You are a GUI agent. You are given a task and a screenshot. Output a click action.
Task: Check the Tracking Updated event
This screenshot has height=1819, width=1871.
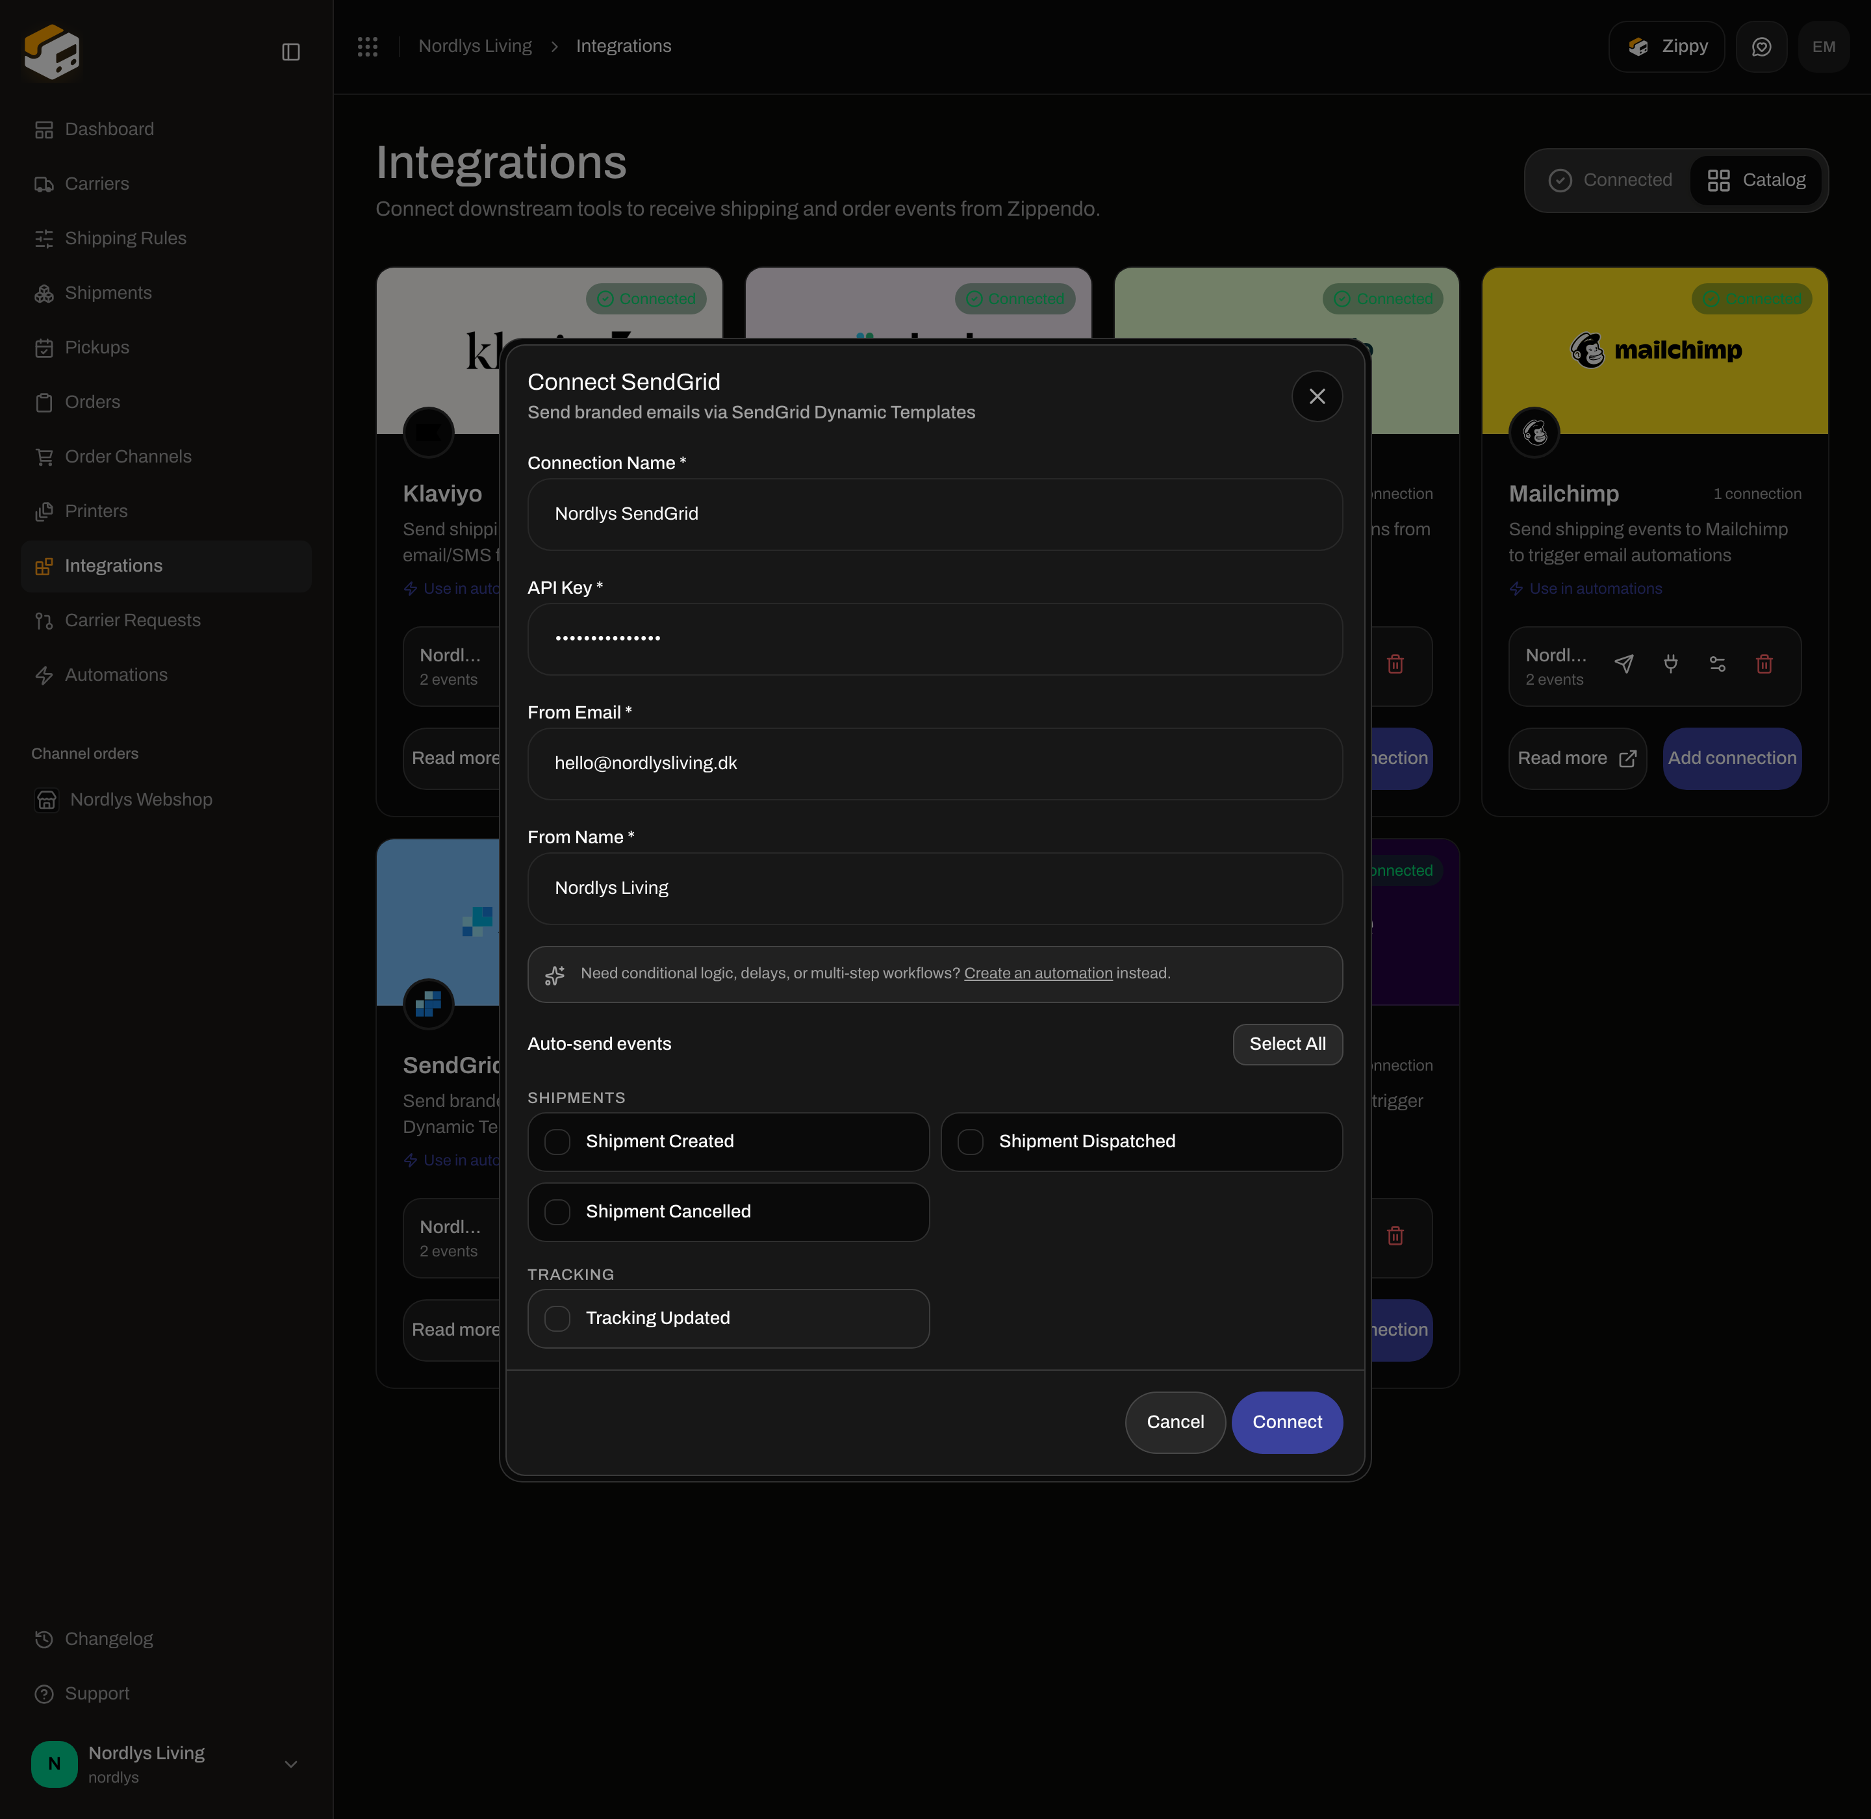tap(728, 1318)
